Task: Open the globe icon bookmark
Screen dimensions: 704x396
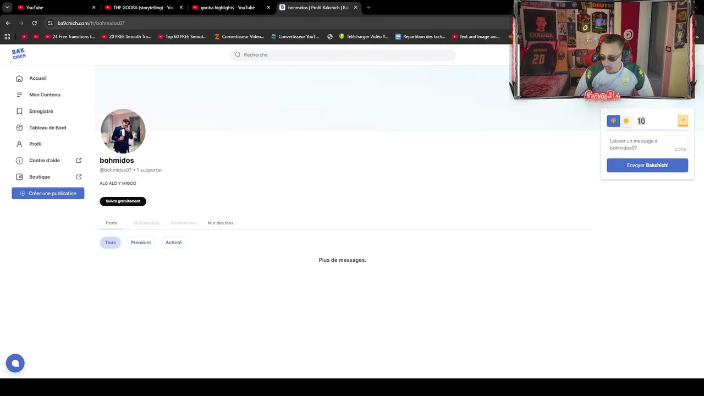Action: tap(329, 37)
